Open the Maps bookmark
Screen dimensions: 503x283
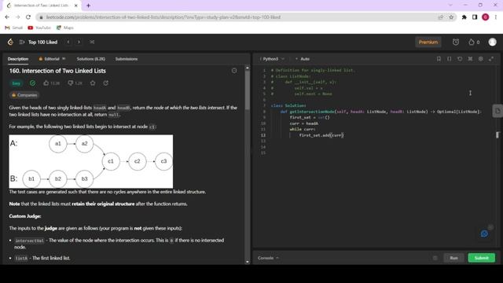[65, 28]
